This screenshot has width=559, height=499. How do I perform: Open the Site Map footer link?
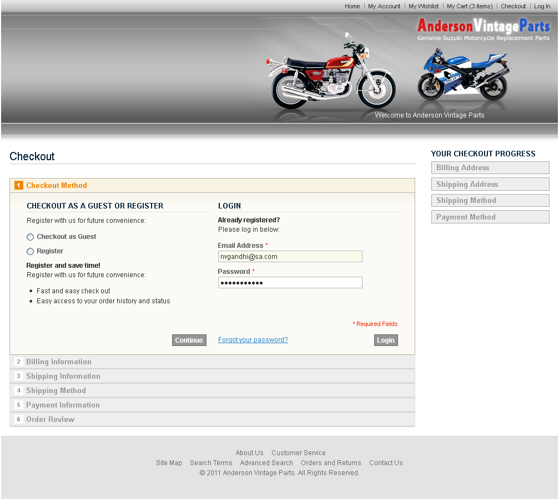(x=169, y=462)
